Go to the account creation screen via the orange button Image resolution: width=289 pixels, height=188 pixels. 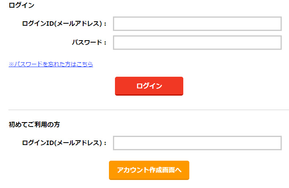coord(149,170)
